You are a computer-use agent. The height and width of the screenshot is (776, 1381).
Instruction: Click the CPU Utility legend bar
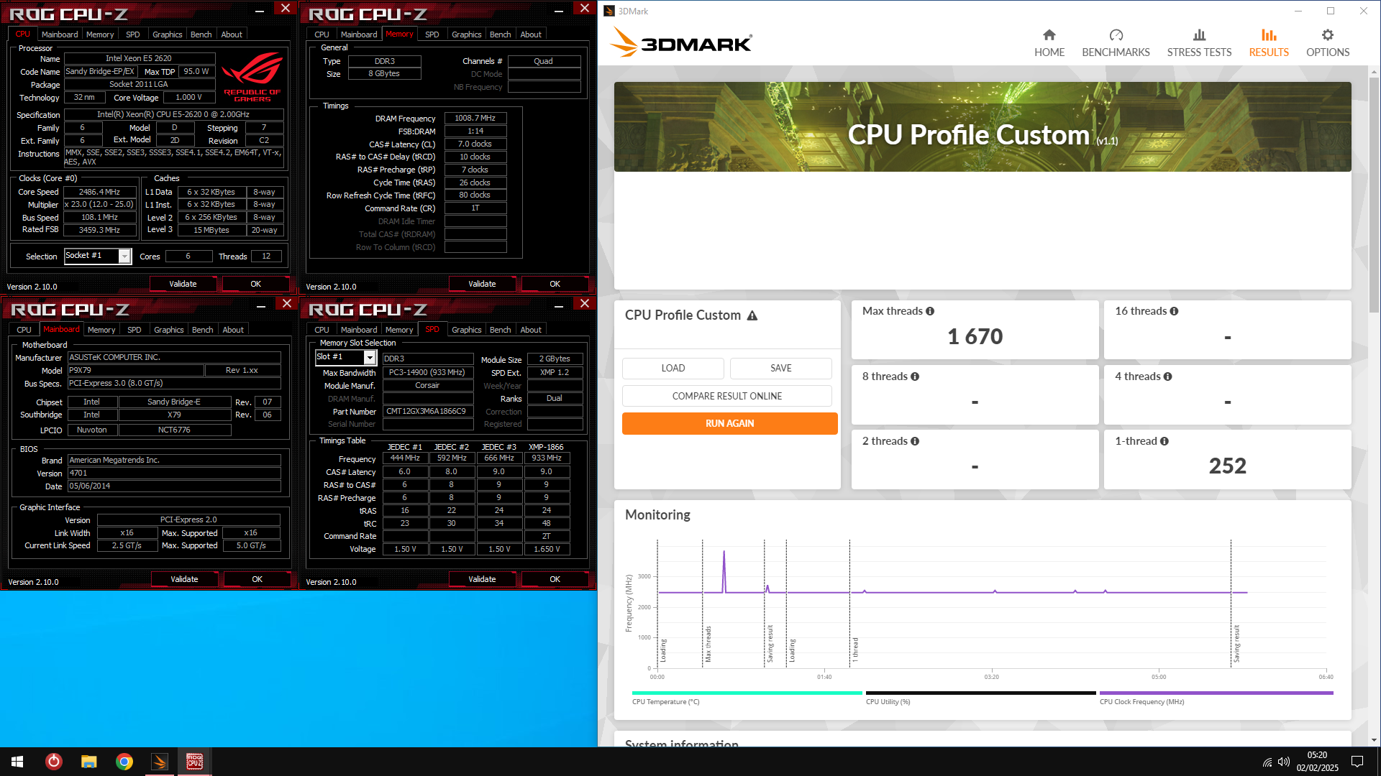click(x=981, y=693)
